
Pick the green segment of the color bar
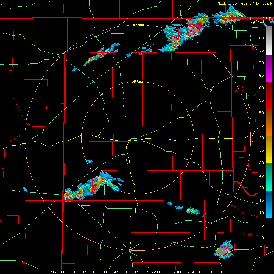(x=269, y=177)
